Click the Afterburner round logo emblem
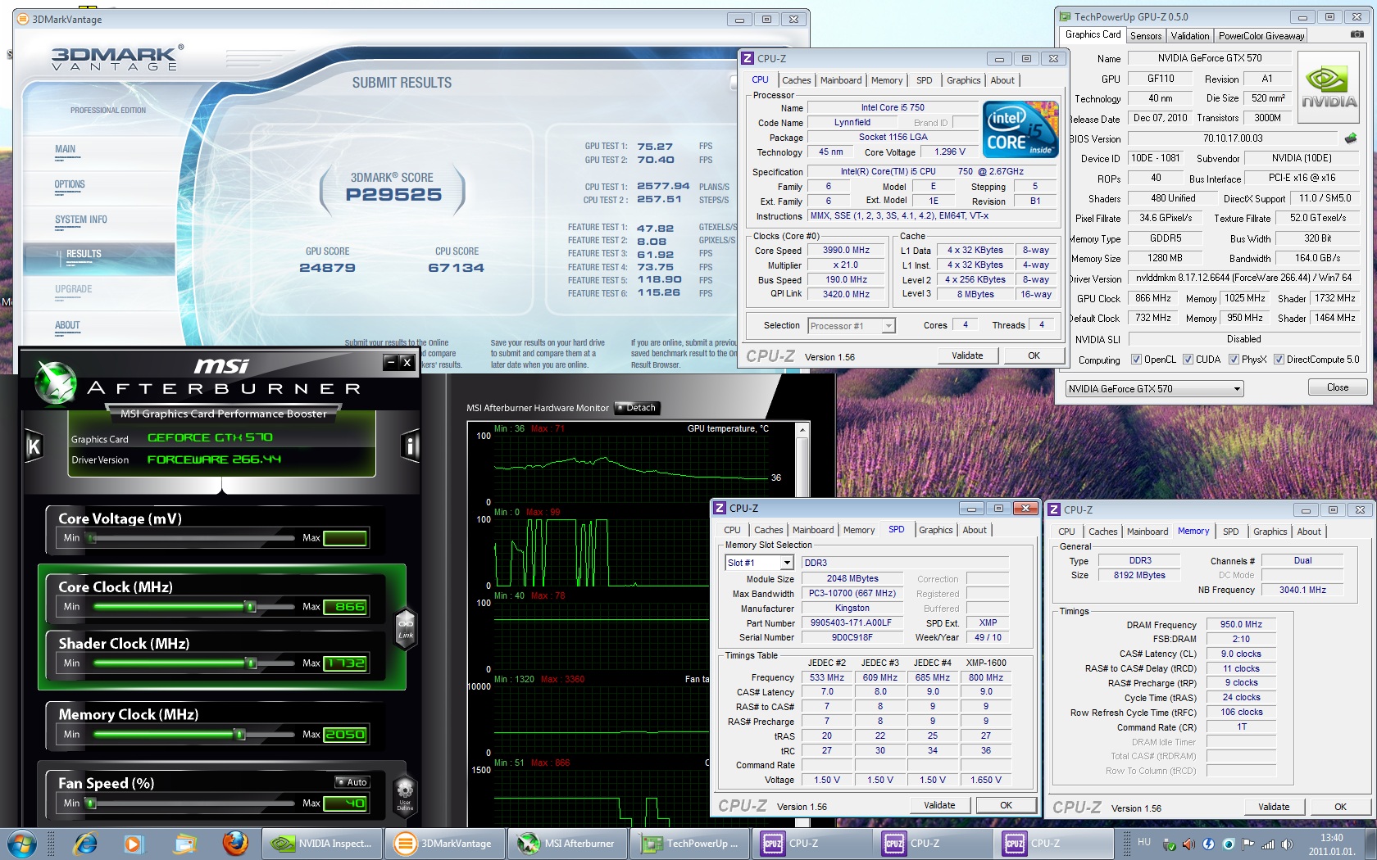The width and height of the screenshot is (1377, 860). 57,383
